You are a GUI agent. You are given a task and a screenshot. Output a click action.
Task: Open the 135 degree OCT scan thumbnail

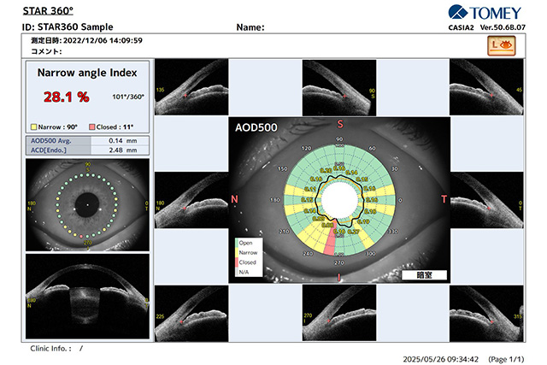pos(192,85)
